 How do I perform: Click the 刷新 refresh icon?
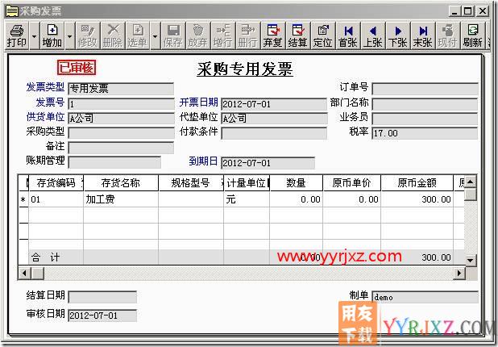[473, 36]
